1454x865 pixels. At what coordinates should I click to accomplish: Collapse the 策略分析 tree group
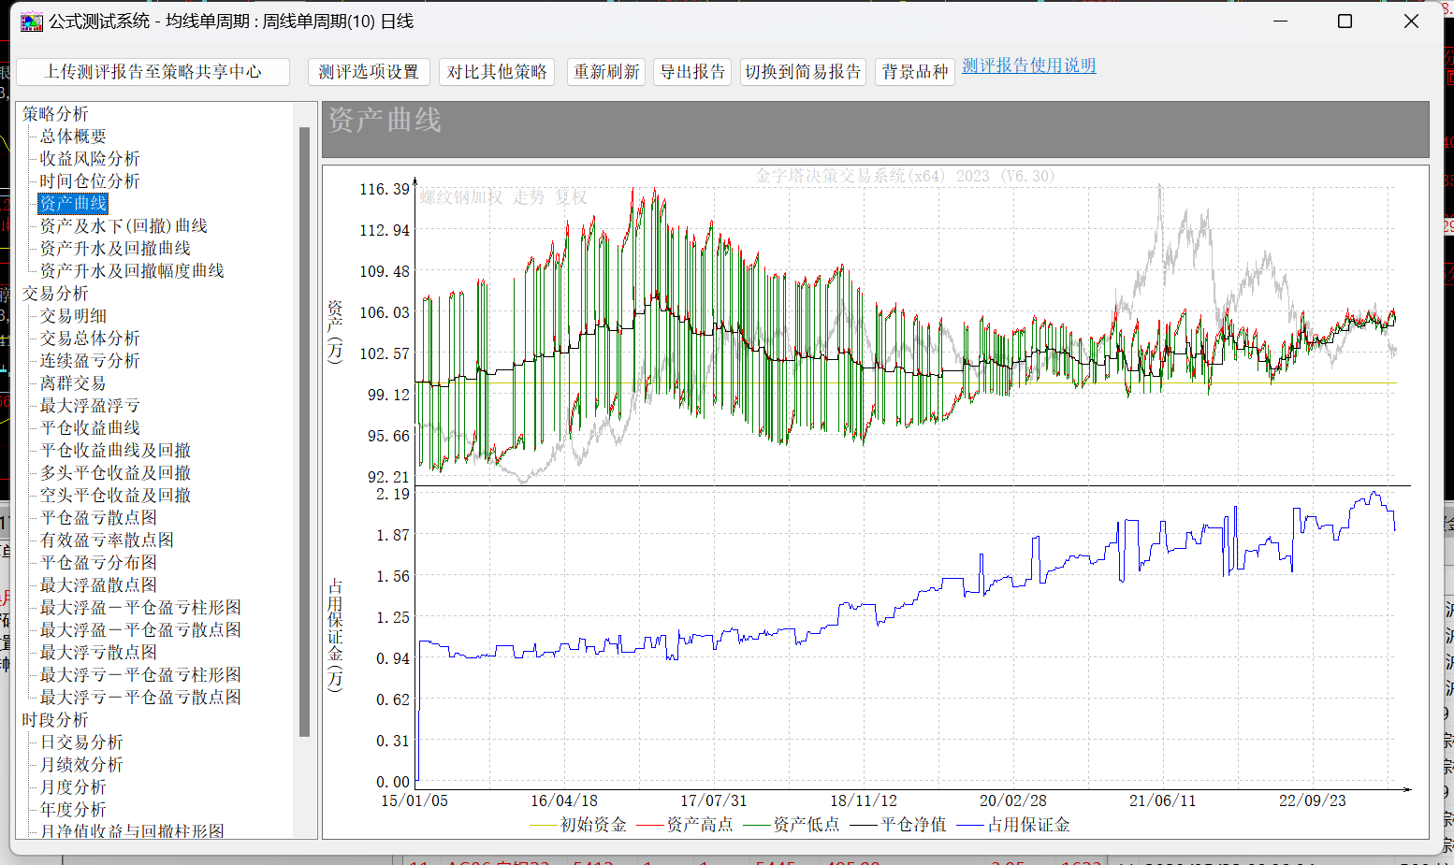(x=55, y=114)
